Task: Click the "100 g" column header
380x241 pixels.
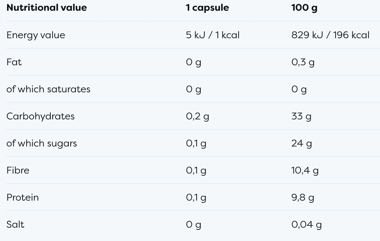Action: (x=304, y=8)
